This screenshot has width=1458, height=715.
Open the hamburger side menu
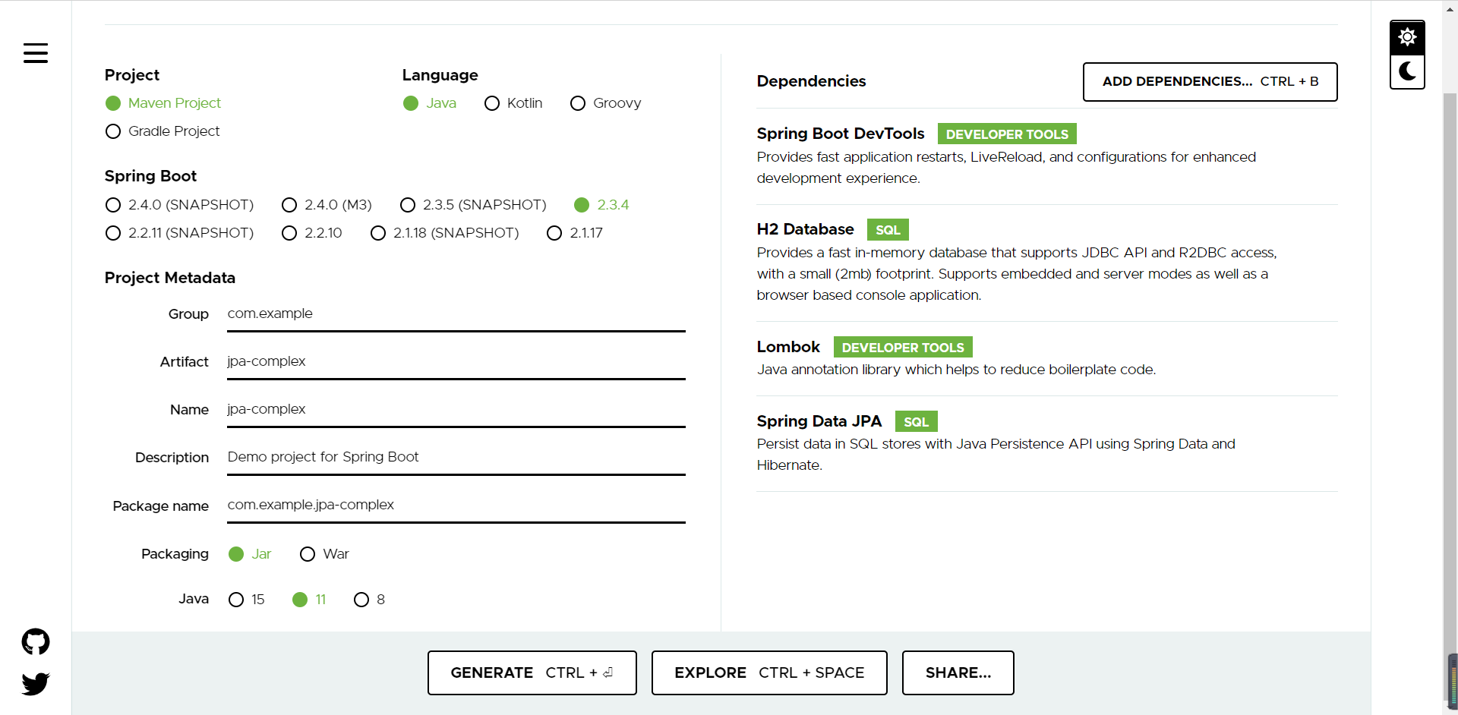click(x=36, y=53)
